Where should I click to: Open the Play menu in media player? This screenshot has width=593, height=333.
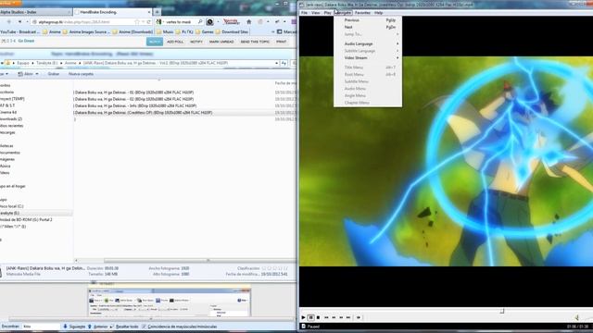pyautogui.click(x=327, y=13)
